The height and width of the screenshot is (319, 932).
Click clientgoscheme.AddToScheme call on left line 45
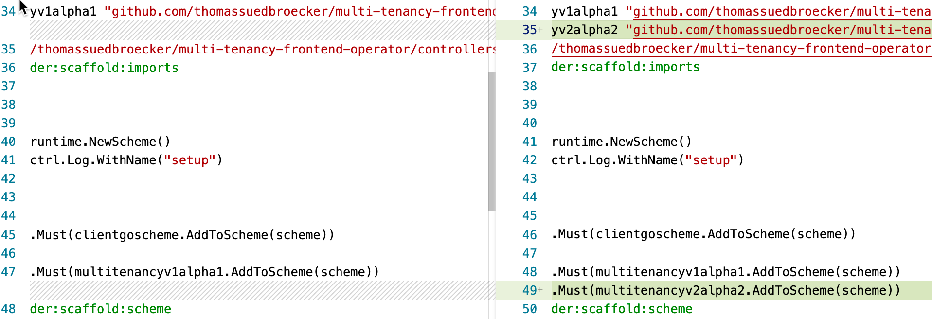coord(182,235)
